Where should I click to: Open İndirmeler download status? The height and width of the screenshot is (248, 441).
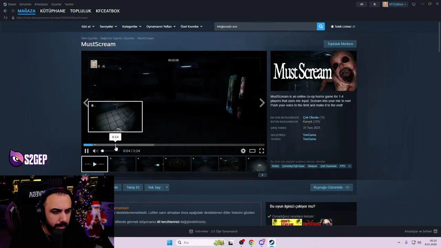[214, 231]
